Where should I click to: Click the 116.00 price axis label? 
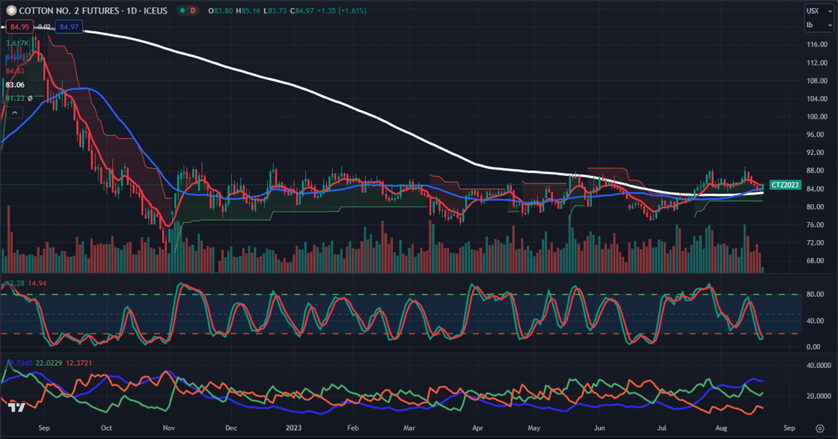pyautogui.click(x=817, y=44)
